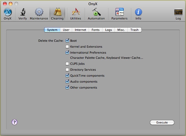Viewport: 186px width, 136px height.
Task: Switch to the Internet tab
Action: (81, 30)
